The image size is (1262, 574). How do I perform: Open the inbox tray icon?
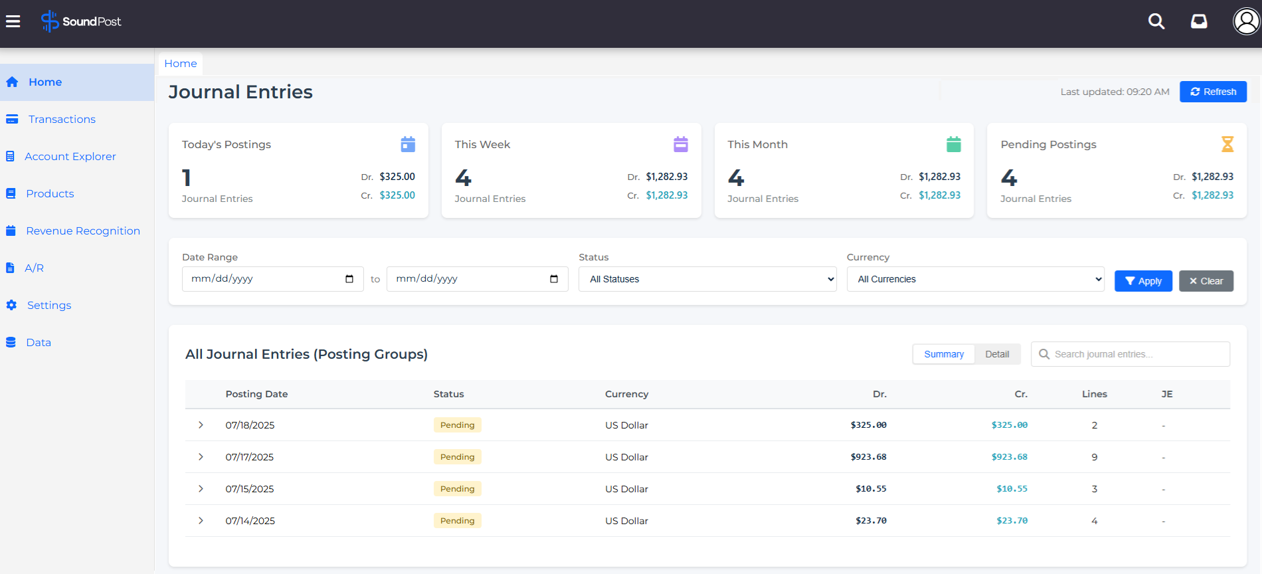click(x=1199, y=21)
